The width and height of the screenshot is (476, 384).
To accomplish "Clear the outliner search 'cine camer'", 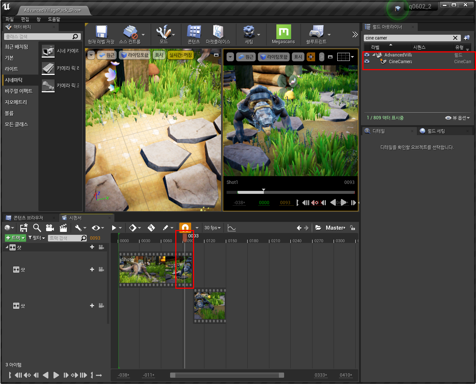I will click(455, 38).
